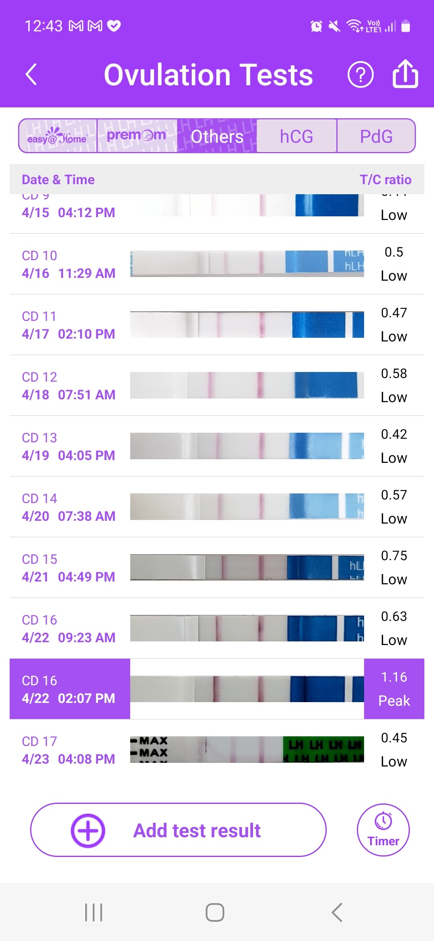This screenshot has height=941, width=434.
Task: Tap CD 15 strip image
Action: click(247, 567)
